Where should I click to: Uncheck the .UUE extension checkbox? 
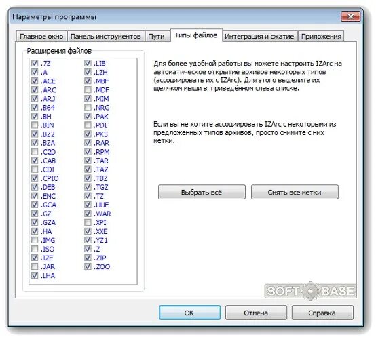pyautogui.click(x=88, y=205)
